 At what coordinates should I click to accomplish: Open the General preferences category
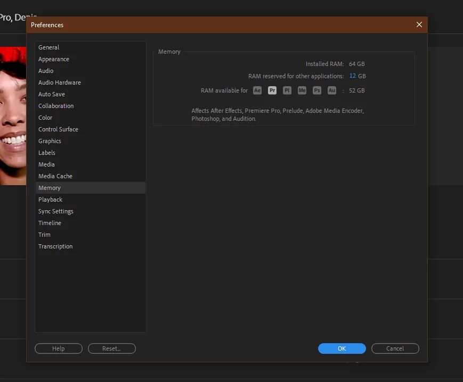[91, 47]
